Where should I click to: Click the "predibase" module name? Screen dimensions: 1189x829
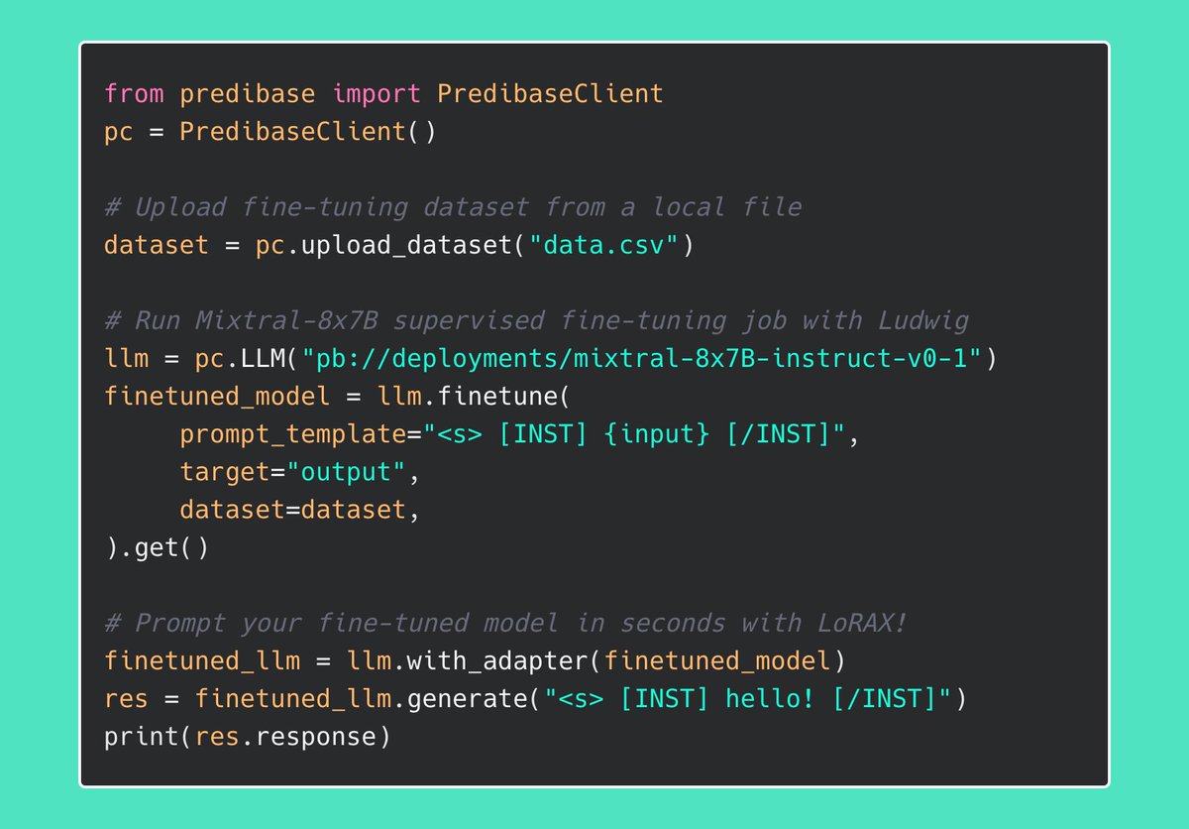click(247, 95)
